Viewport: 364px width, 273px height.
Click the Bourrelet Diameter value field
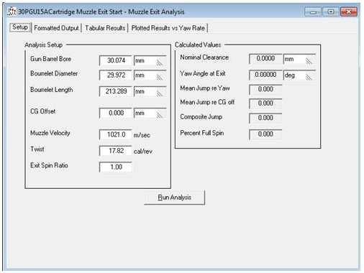pyautogui.click(x=116, y=75)
